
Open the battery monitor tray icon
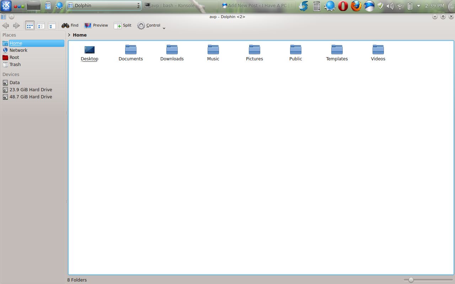pyautogui.click(x=409, y=6)
